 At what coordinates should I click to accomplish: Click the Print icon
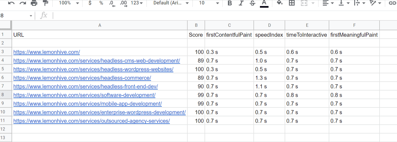point(34,3)
